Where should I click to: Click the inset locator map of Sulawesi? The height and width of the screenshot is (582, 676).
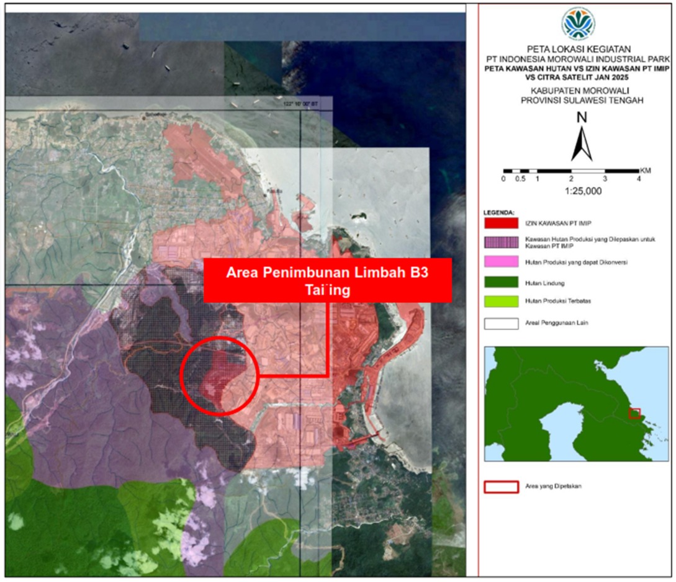(577, 404)
